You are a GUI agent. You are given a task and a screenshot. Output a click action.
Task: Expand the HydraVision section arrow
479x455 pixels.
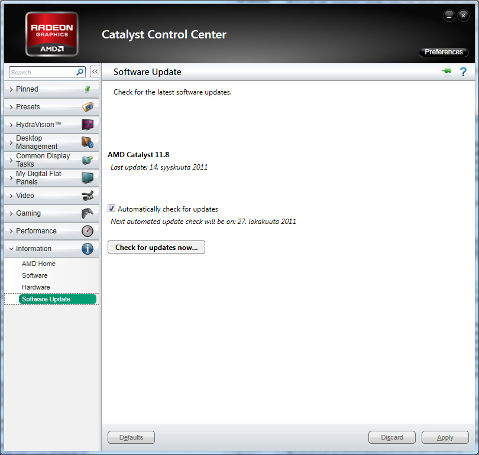pos(11,125)
